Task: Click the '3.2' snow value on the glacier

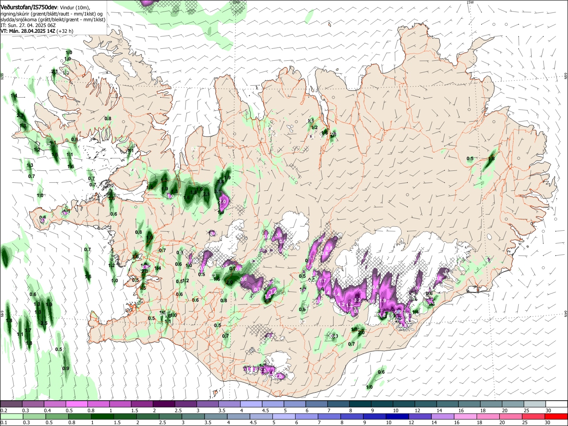Action: (357, 300)
